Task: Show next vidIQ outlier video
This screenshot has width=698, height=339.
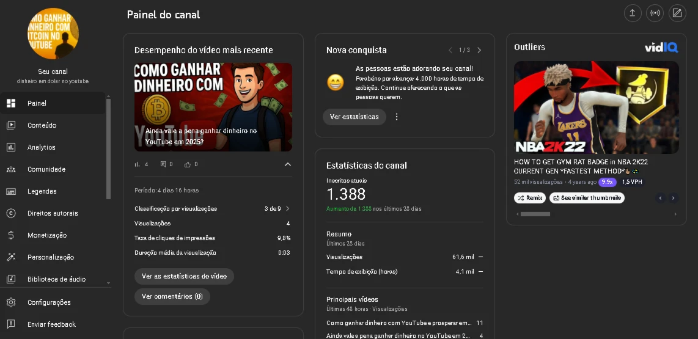Action: coord(673,198)
